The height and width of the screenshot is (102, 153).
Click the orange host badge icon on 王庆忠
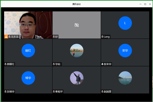click(x=6, y=37)
